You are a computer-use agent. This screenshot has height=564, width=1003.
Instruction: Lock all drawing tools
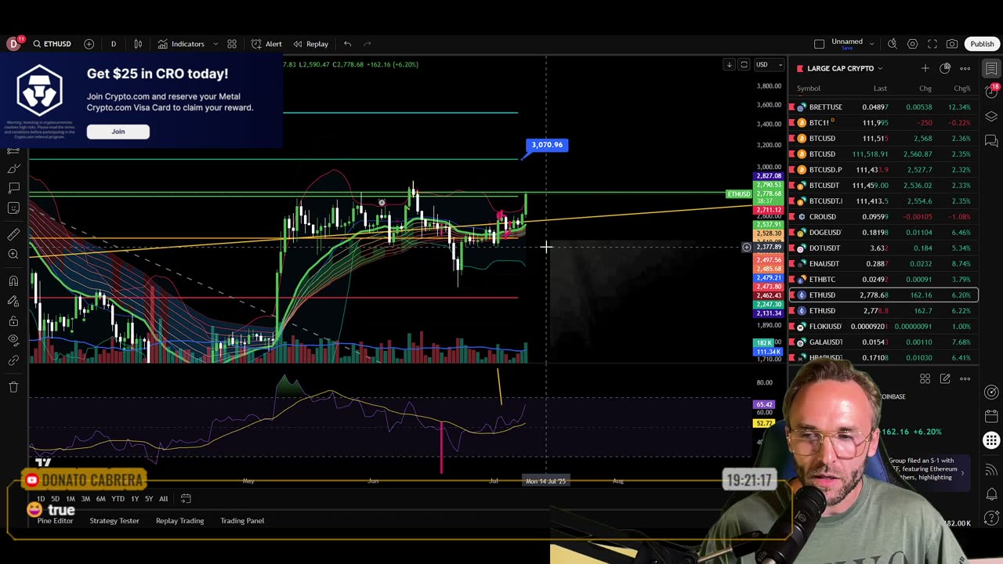pyautogui.click(x=13, y=321)
